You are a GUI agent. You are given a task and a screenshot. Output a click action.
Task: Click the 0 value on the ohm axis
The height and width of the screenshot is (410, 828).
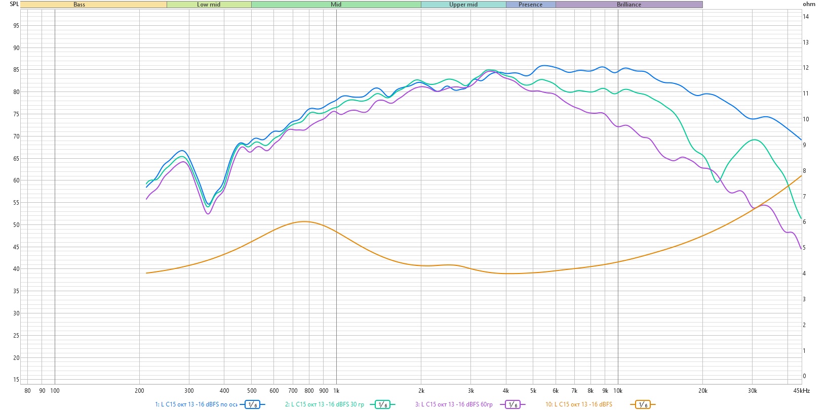tap(804, 376)
